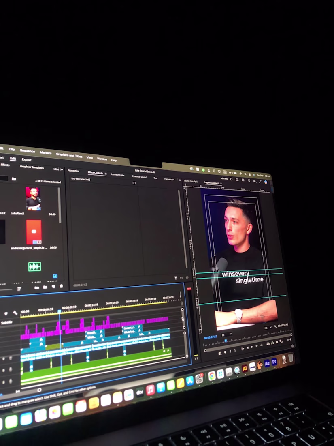Click the filter funnel icon in Effect Controls

click(x=176, y=278)
